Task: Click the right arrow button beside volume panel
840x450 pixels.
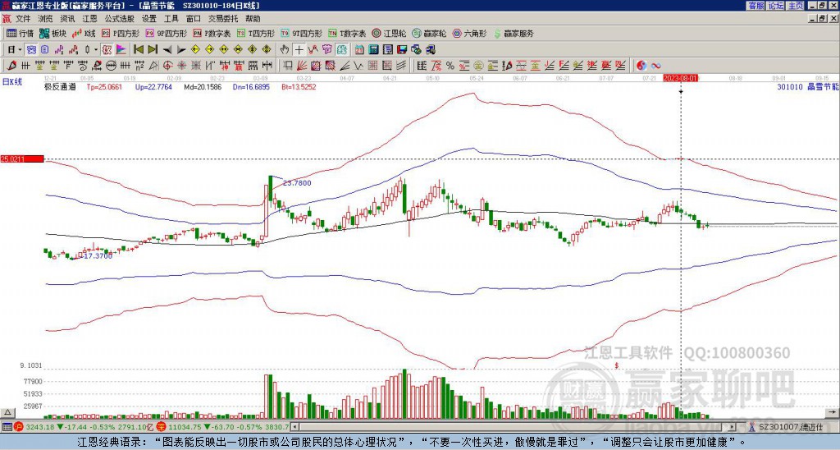Action: click(832, 412)
